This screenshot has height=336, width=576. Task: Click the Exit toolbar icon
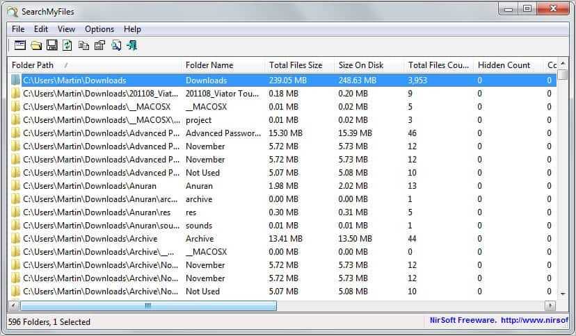click(x=132, y=46)
